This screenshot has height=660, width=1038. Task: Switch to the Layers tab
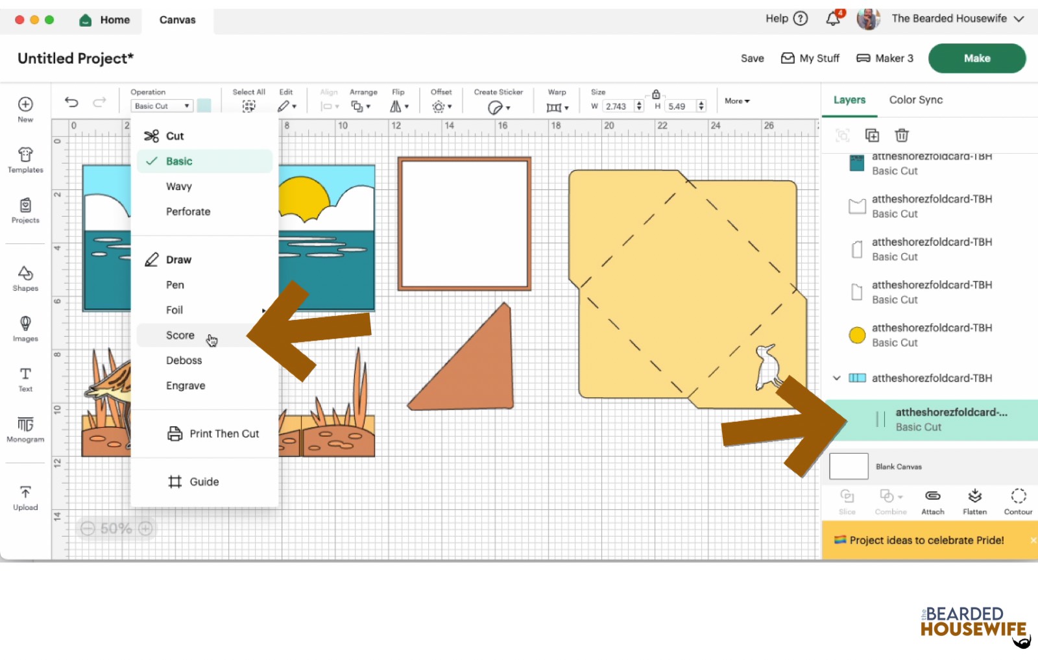(x=849, y=100)
